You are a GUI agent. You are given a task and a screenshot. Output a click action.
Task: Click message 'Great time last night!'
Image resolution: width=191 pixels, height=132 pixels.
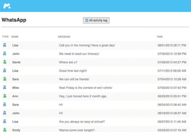(x=73, y=71)
